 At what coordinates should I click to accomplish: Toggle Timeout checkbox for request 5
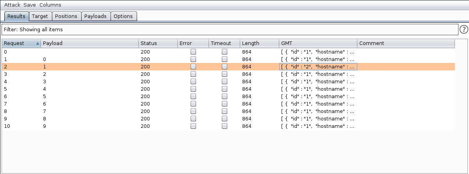(x=225, y=89)
